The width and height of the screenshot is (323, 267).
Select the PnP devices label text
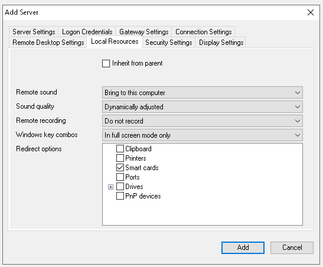coord(143,196)
